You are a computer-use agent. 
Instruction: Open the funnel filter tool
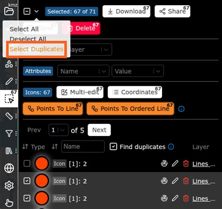click(x=9, y=134)
